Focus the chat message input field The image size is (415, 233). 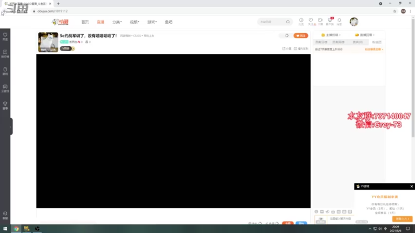tap(341, 219)
